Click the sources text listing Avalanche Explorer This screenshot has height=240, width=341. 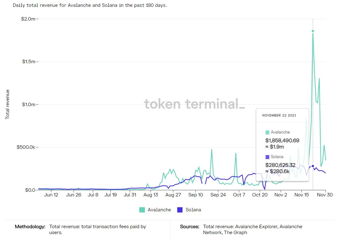point(252,229)
